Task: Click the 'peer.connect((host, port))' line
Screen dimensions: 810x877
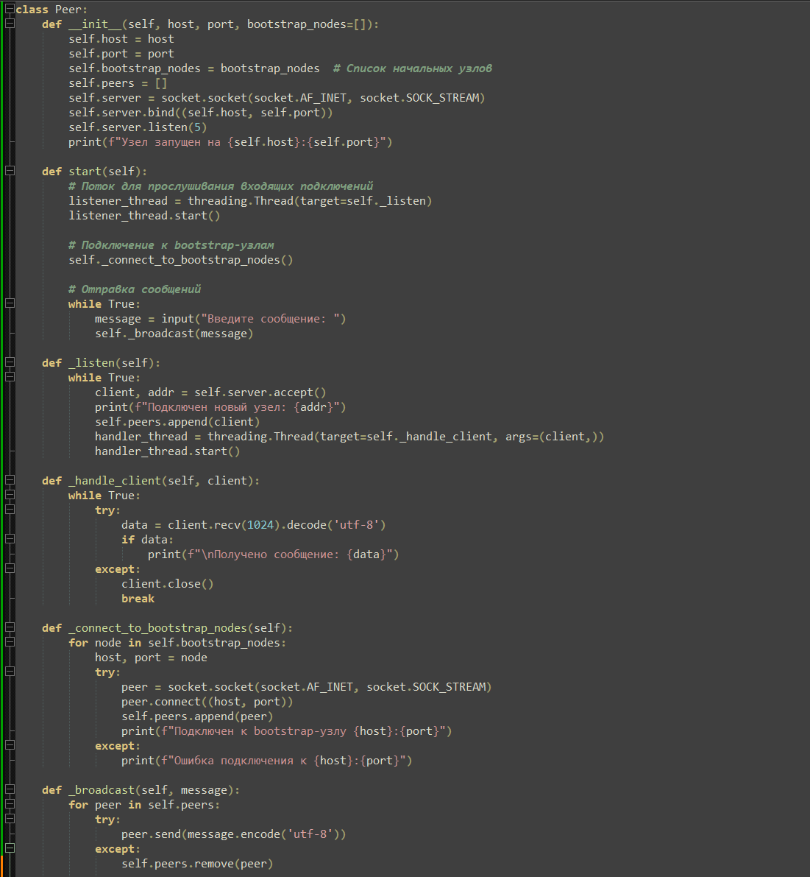Action: [207, 701]
